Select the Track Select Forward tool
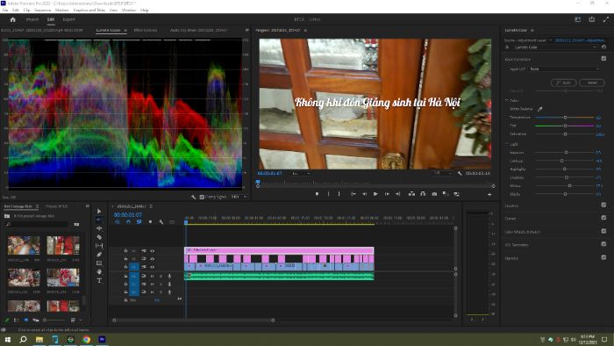Image resolution: width=614 pixels, height=346 pixels. click(99, 220)
